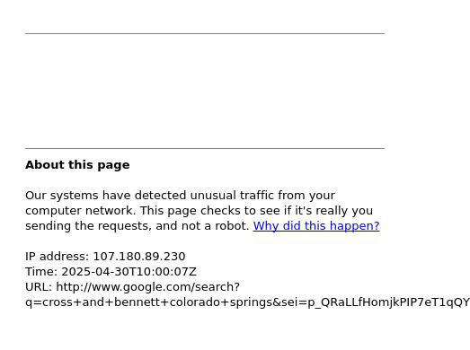Click the "Time:" label
470x350 pixels.
41,272
